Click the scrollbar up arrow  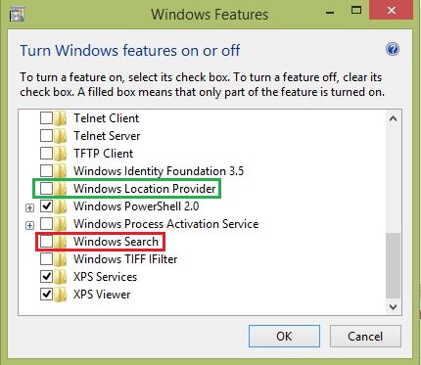pyautogui.click(x=393, y=118)
